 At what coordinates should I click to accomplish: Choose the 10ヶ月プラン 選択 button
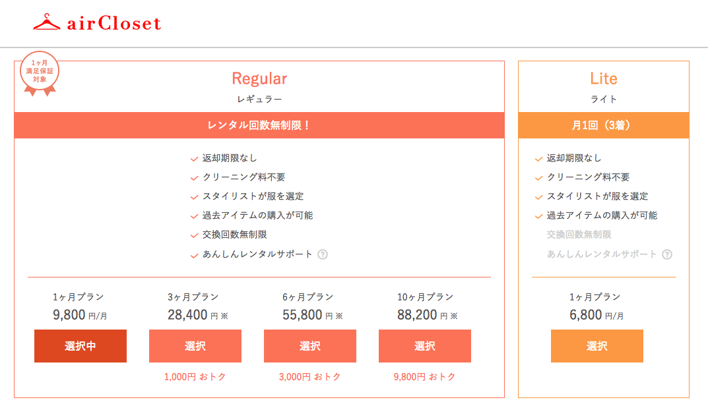[425, 346]
